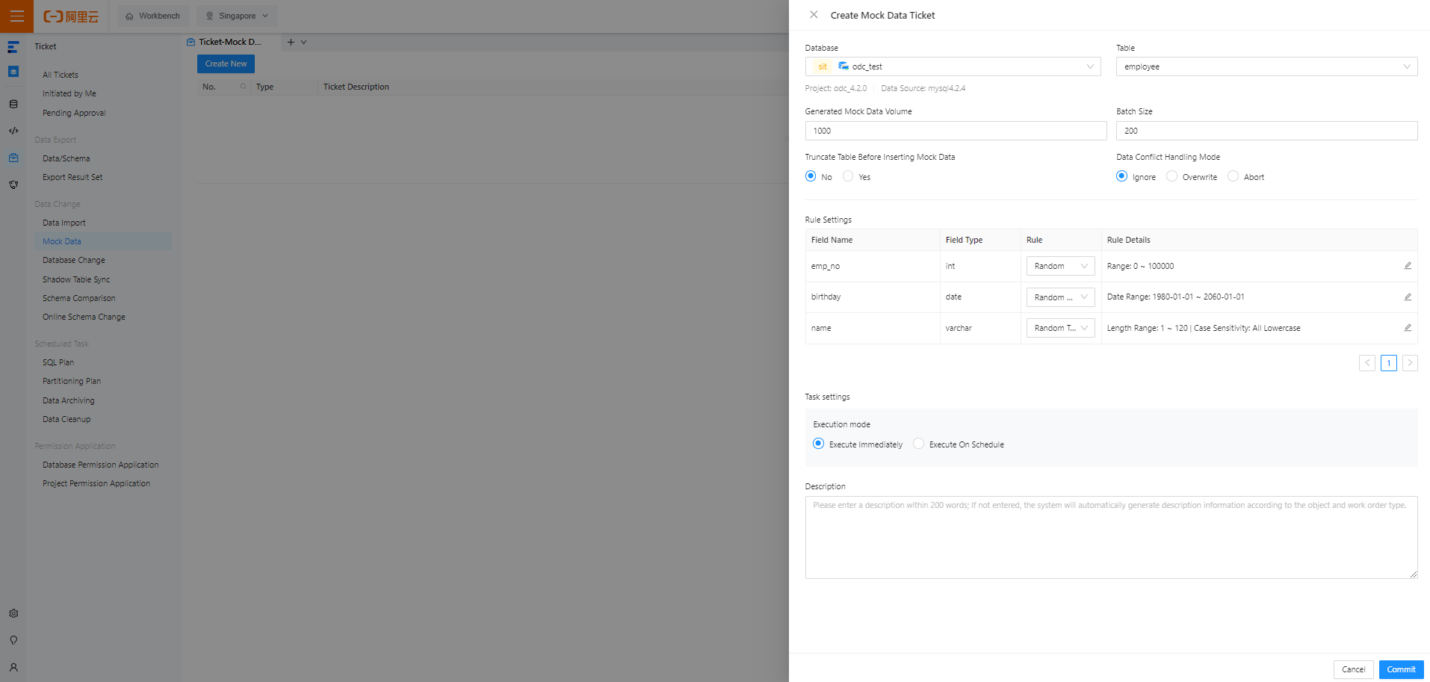Expand the tab list chevron

pos(303,42)
